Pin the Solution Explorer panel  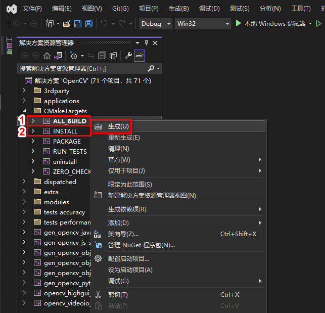tap(146, 43)
